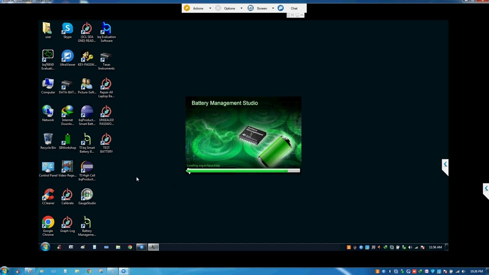Open Picture-Soft desktop shortcut
The height and width of the screenshot is (275, 489).
pos(87,86)
